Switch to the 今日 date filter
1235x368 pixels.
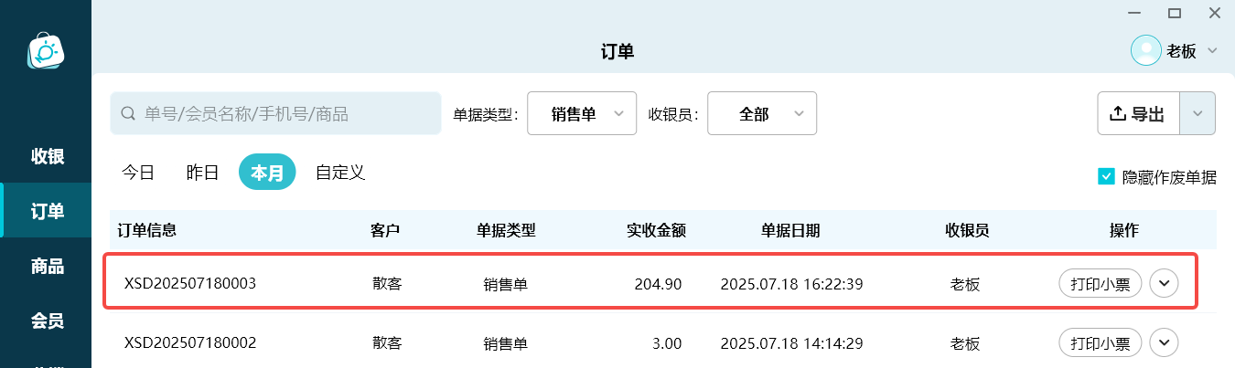(x=138, y=173)
